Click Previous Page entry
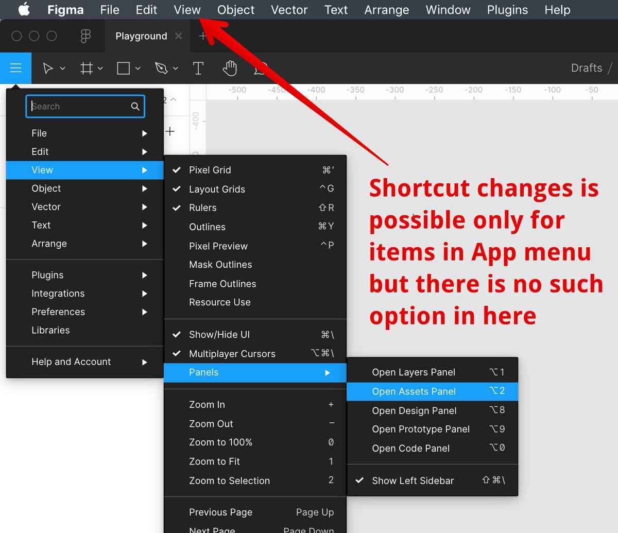 pos(255,512)
